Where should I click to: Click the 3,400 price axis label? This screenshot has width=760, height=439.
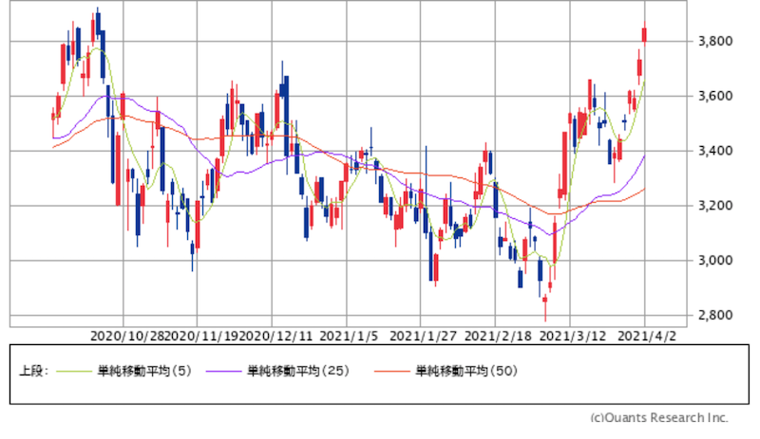pyautogui.click(x=715, y=151)
